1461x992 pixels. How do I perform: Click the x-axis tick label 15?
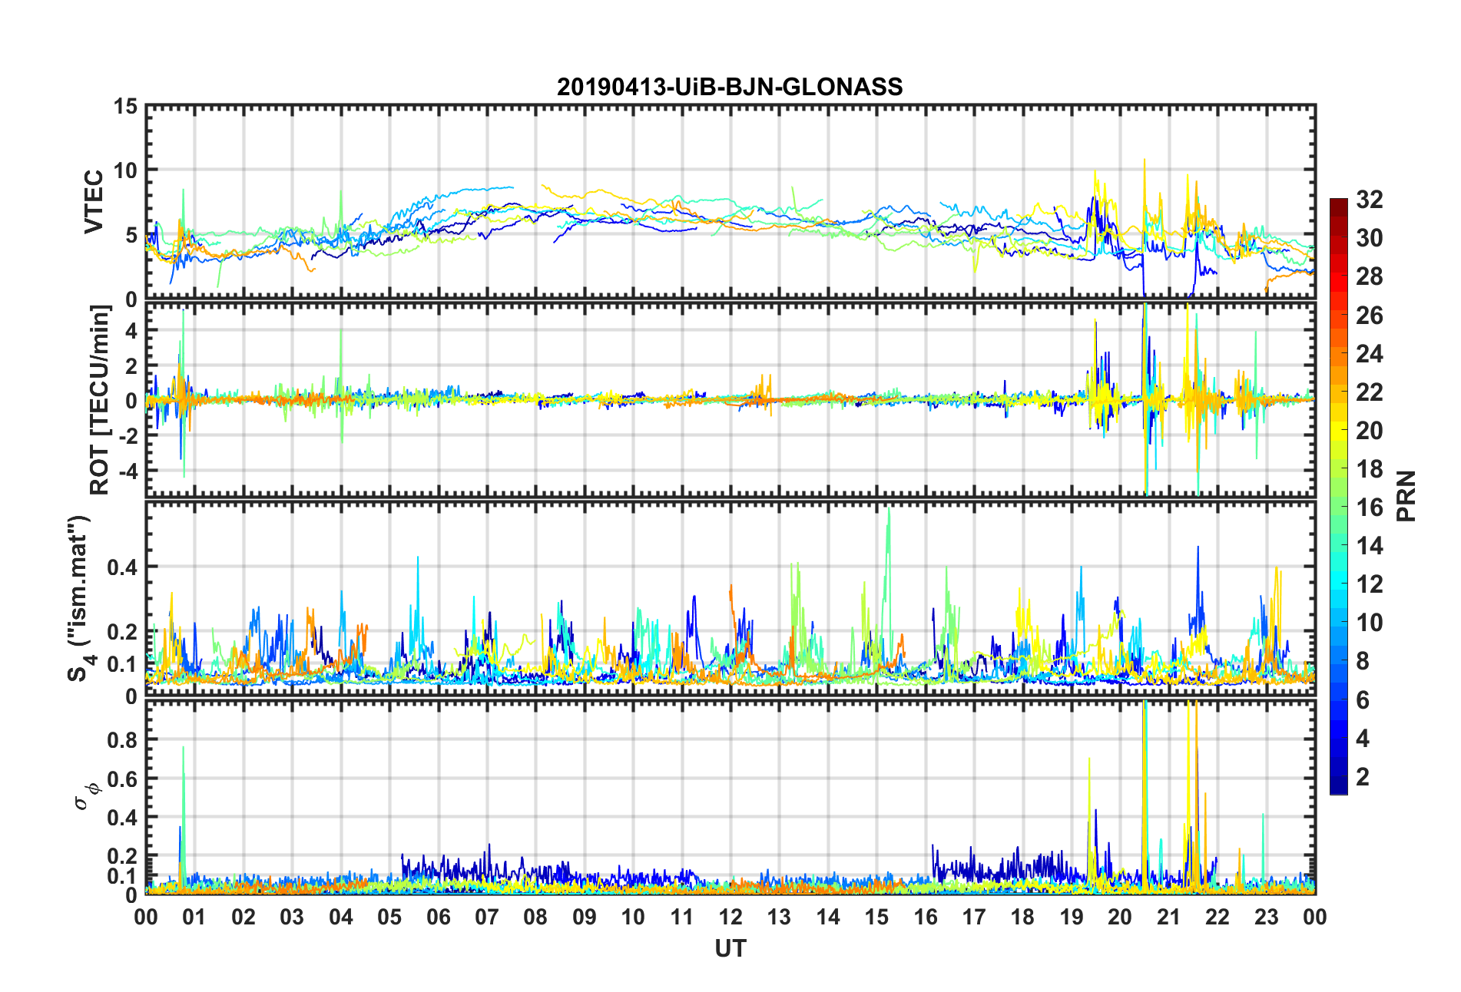click(x=876, y=917)
